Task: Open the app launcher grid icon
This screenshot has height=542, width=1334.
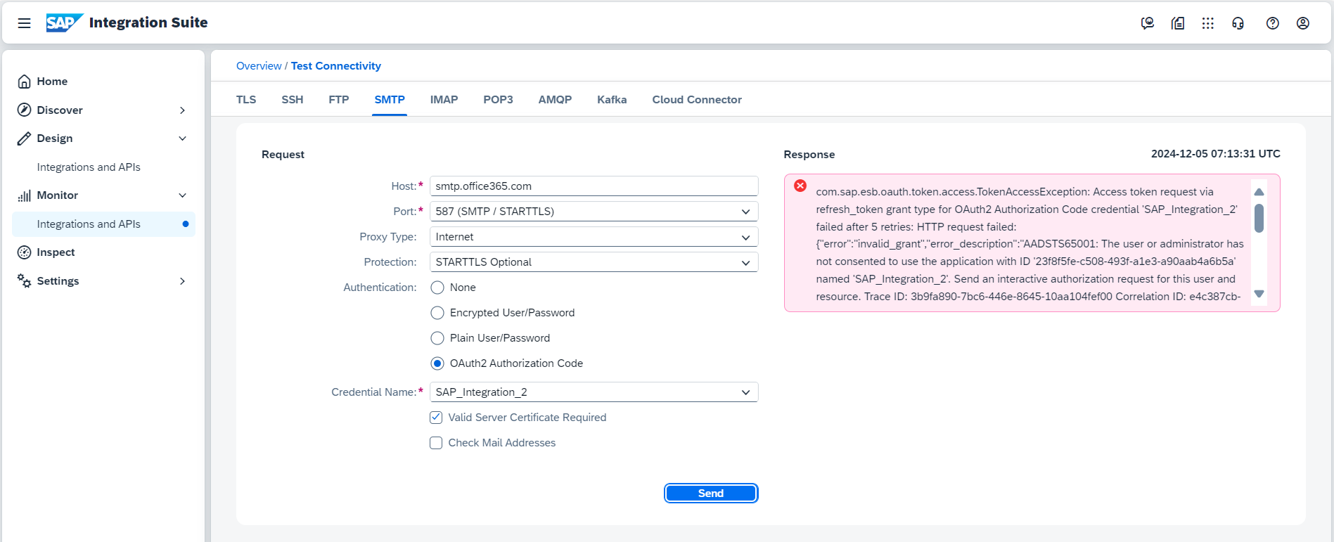Action: (x=1208, y=23)
